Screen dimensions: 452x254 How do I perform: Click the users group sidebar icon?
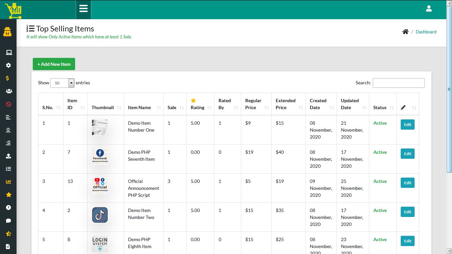pos(9,91)
